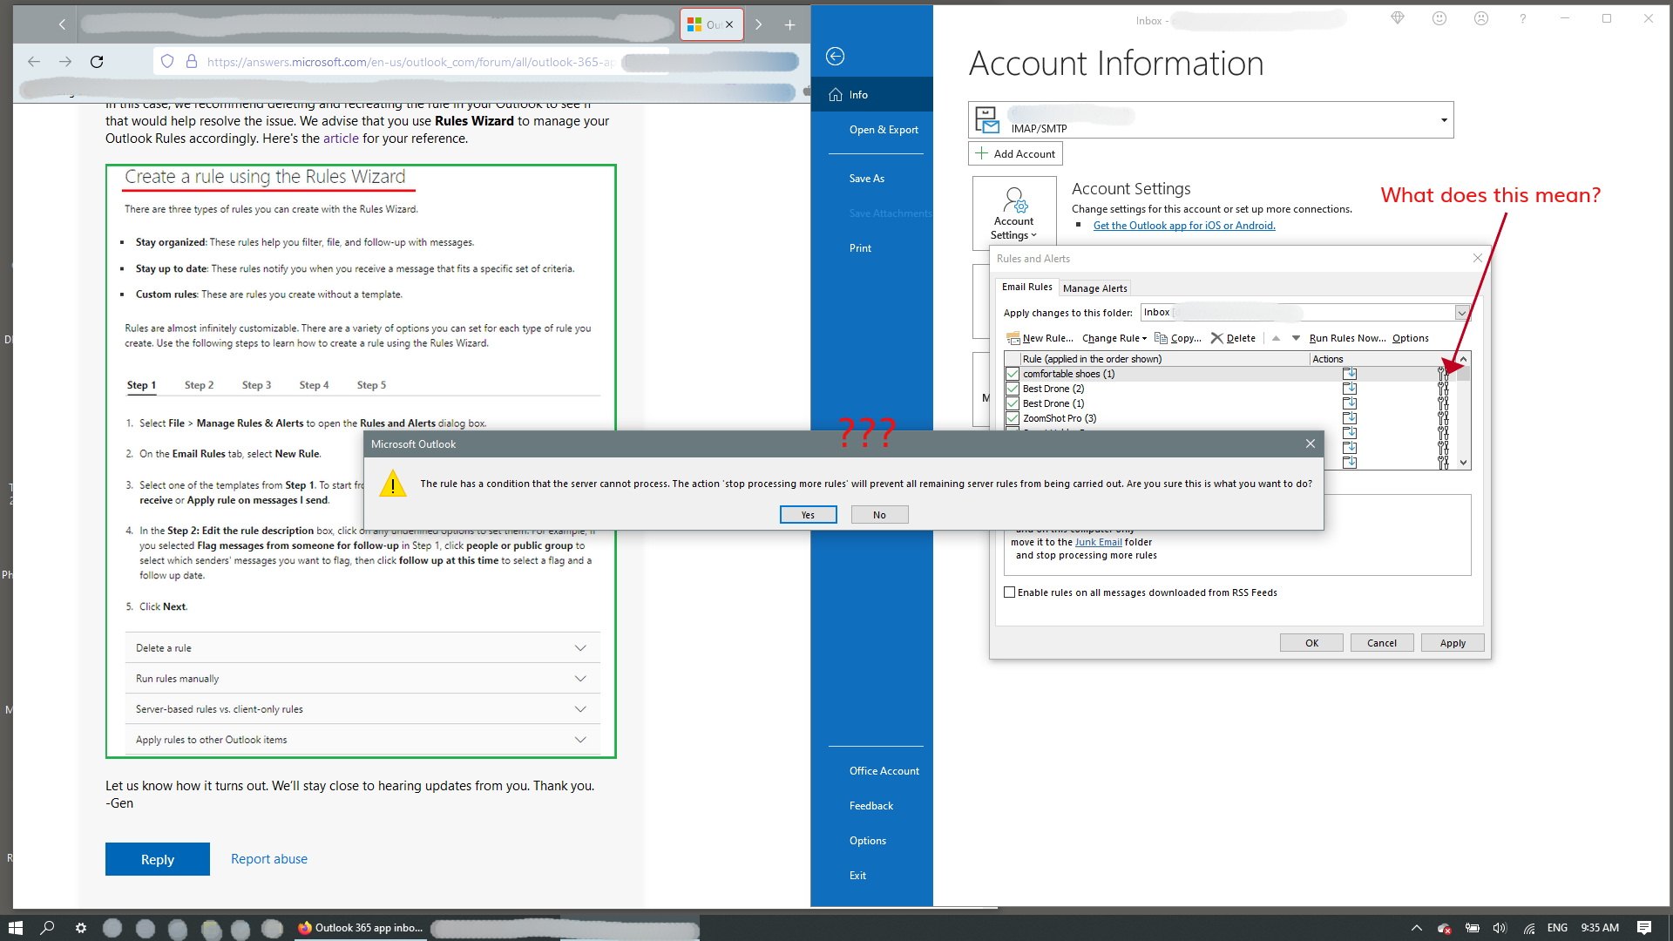Click Reply button on forum page

pos(158,859)
